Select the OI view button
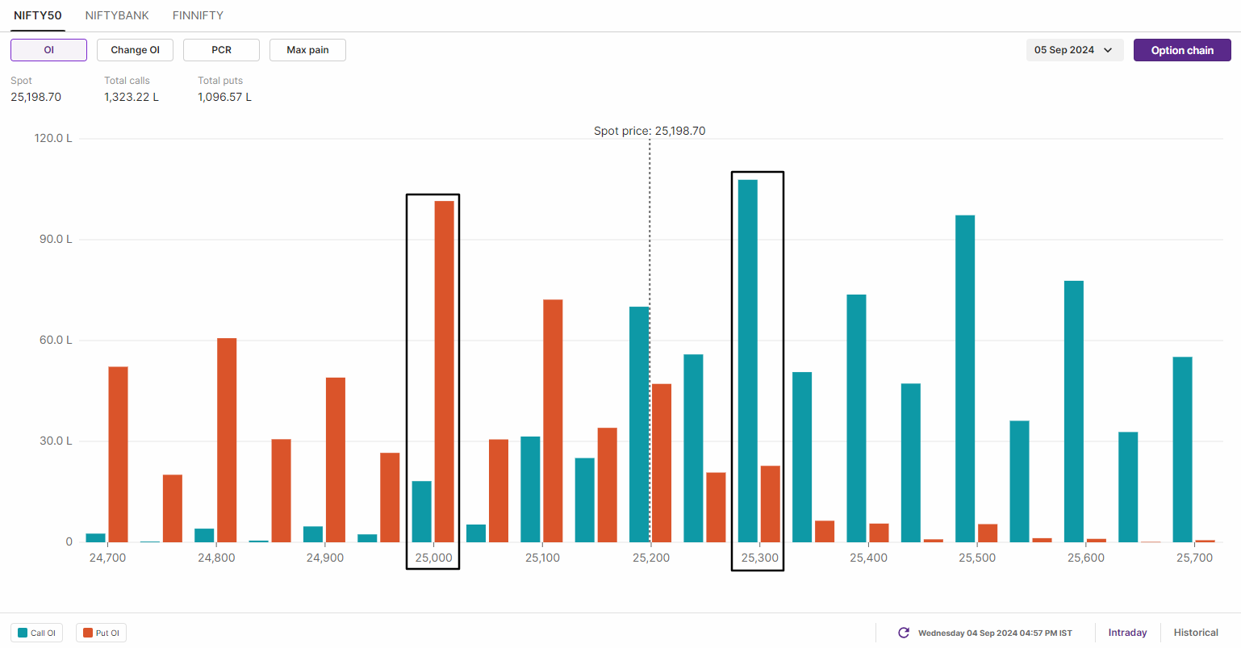The width and height of the screenshot is (1241, 648). (48, 50)
